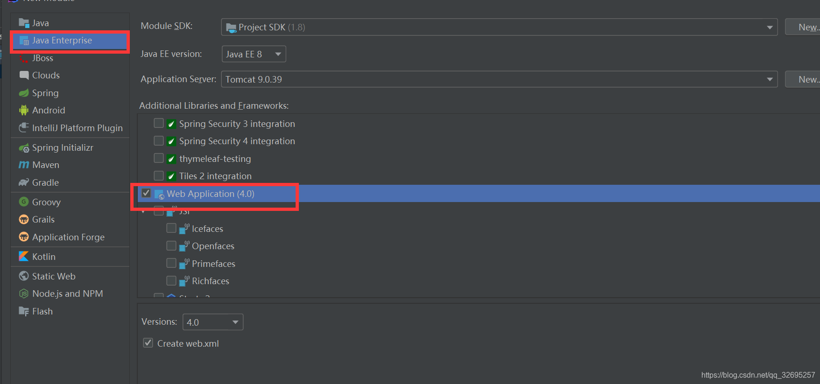
Task: Click the Flash folder icon
Action: (24, 311)
